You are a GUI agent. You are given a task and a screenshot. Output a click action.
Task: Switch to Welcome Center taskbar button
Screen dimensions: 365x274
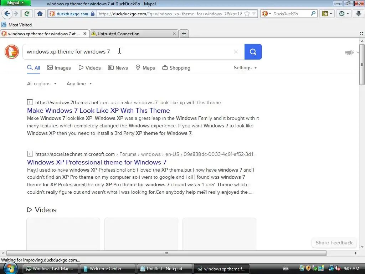pyautogui.click(x=108, y=269)
